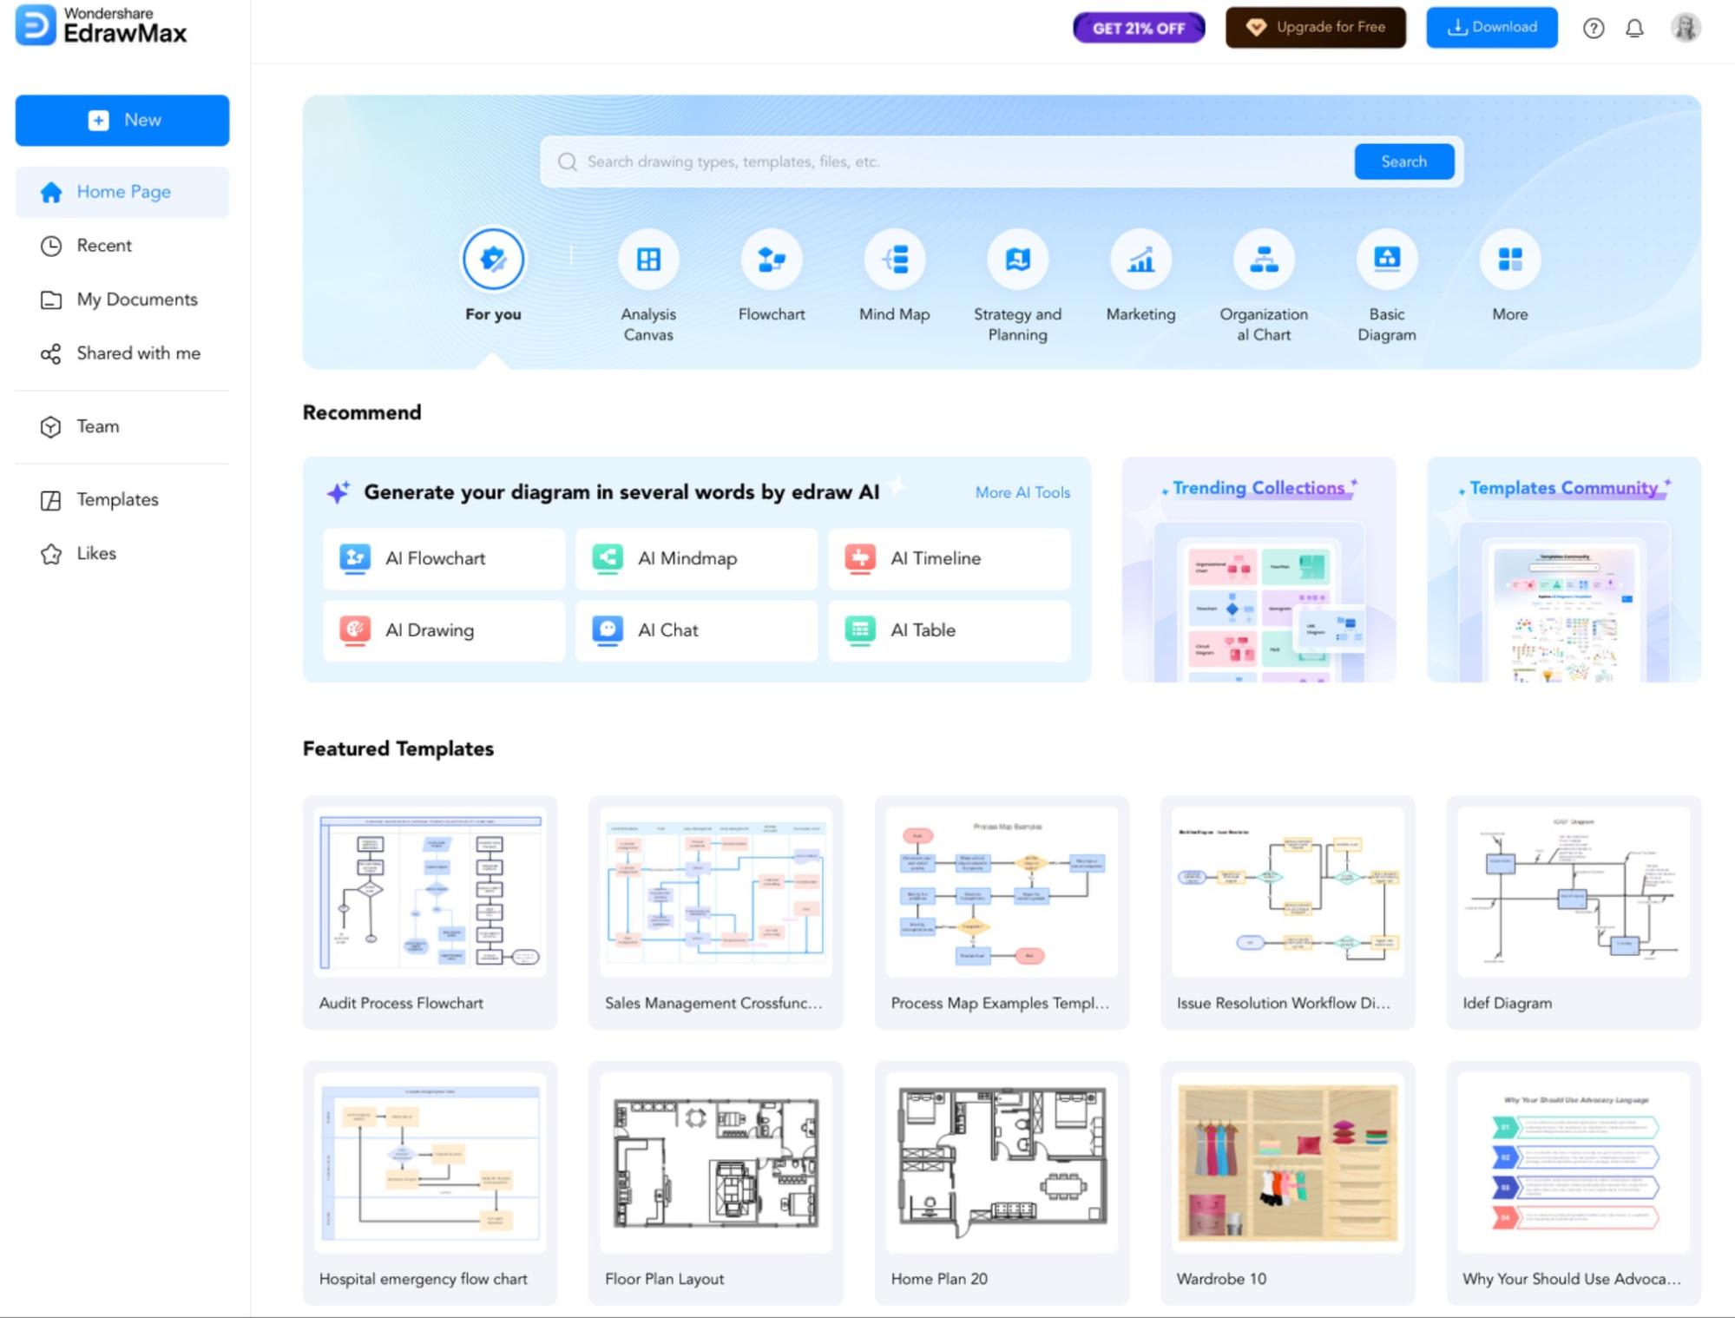Choose the Organizational Chart category icon
The width and height of the screenshot is (1735, 1318).
(x=1263, y=259)
